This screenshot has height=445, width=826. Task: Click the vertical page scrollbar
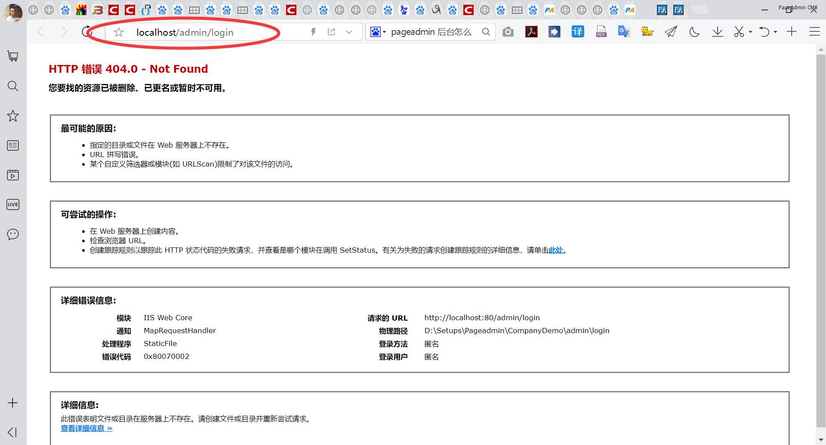(821, 241)
